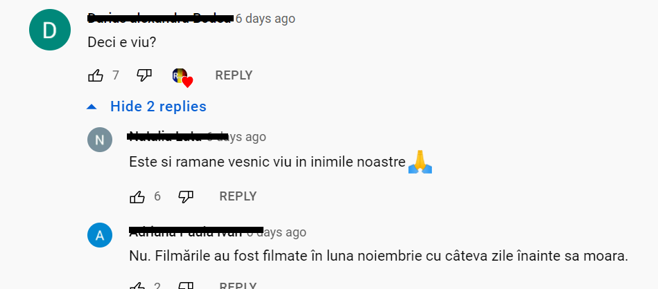Screen dimensions: 658x289
Task: Open timestamp link of N user's reply
Action: (236, 137)
